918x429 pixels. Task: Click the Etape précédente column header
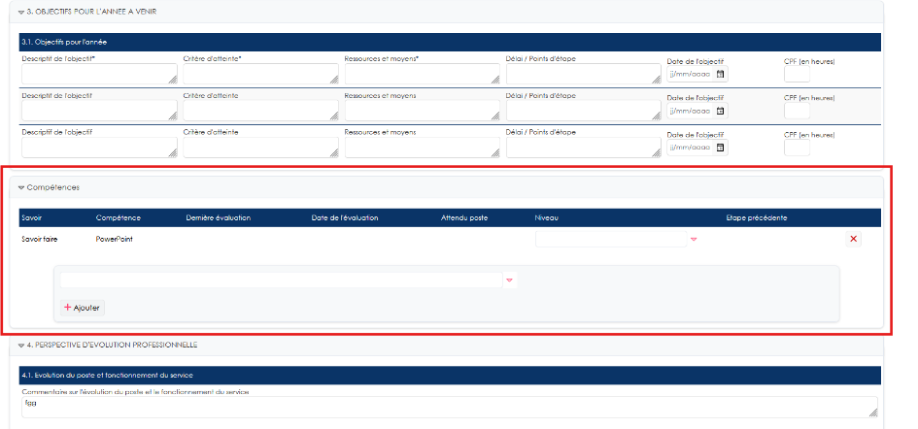coord(757,217)
